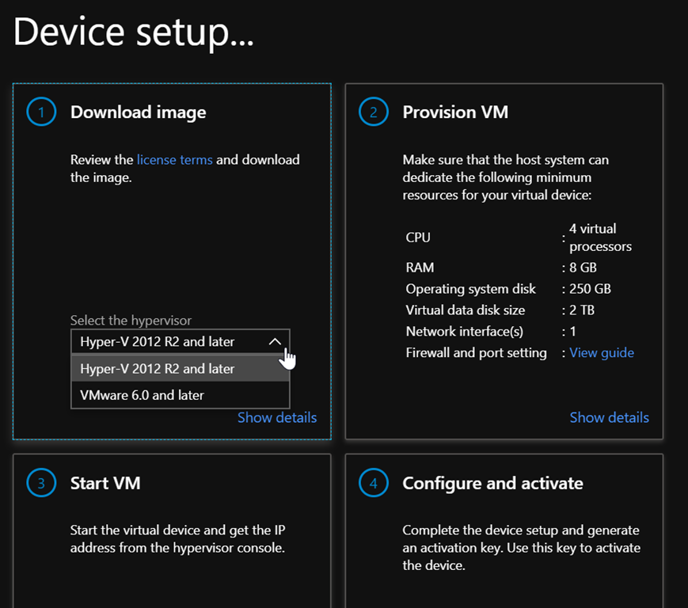Click the Download image card heading

(139, 112)
